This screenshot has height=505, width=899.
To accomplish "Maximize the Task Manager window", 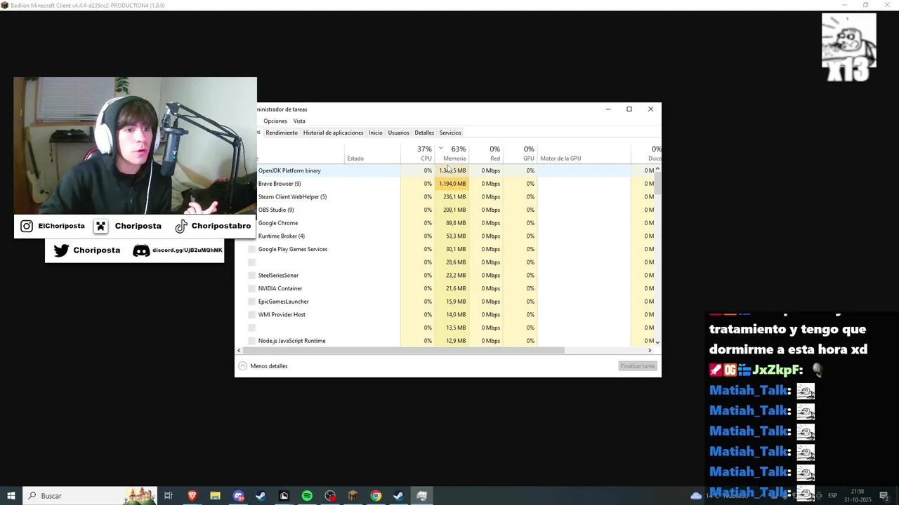I will coord(629,109).
